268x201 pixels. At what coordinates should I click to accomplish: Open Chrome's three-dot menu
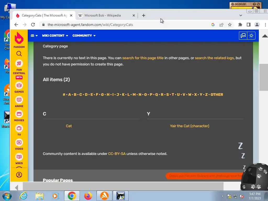(265, 25)
